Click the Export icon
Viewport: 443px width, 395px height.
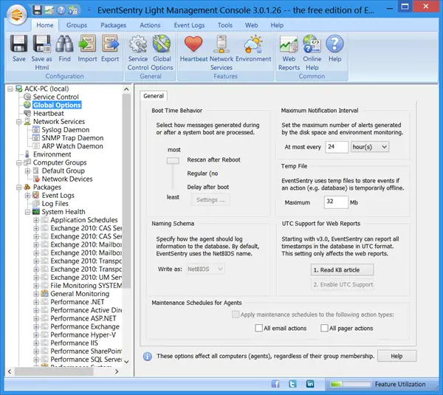(110, 47)
